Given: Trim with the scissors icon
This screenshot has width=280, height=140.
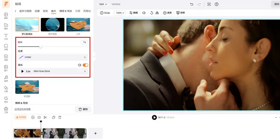Looking at the screenshot, I should [x=45, y=117].
